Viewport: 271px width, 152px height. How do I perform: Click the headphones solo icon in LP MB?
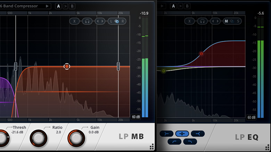click(x=87, y=21)
